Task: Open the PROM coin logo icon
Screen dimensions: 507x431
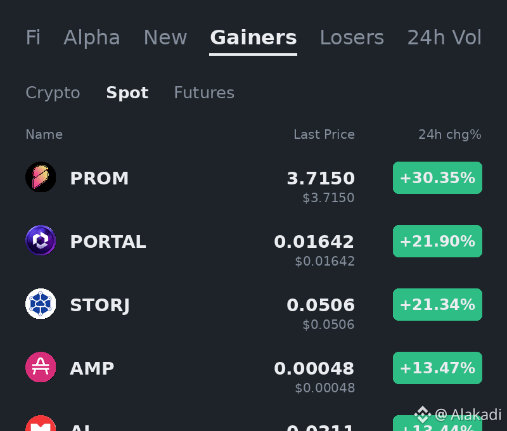Action: (41, 177)
